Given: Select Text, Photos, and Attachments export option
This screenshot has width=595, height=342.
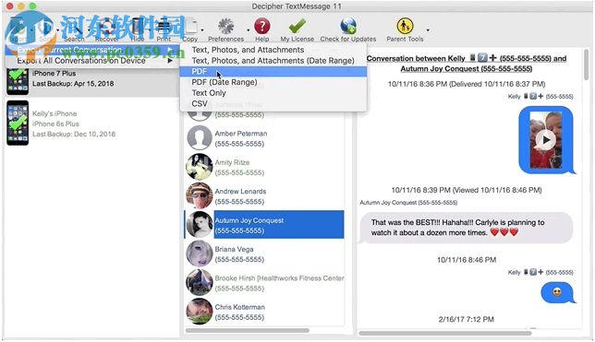Looking at the screenshot, I should click(x=273, y=50).
